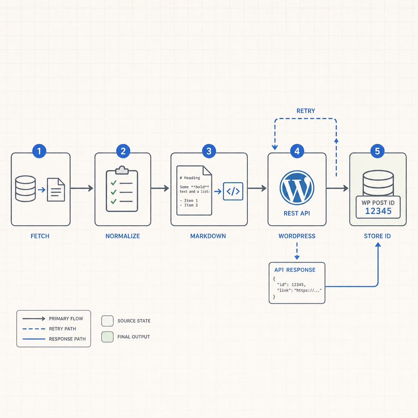
Task: Click the SOURCE STATE legend text
Action: pyautogui.click(x=134, y=321)
